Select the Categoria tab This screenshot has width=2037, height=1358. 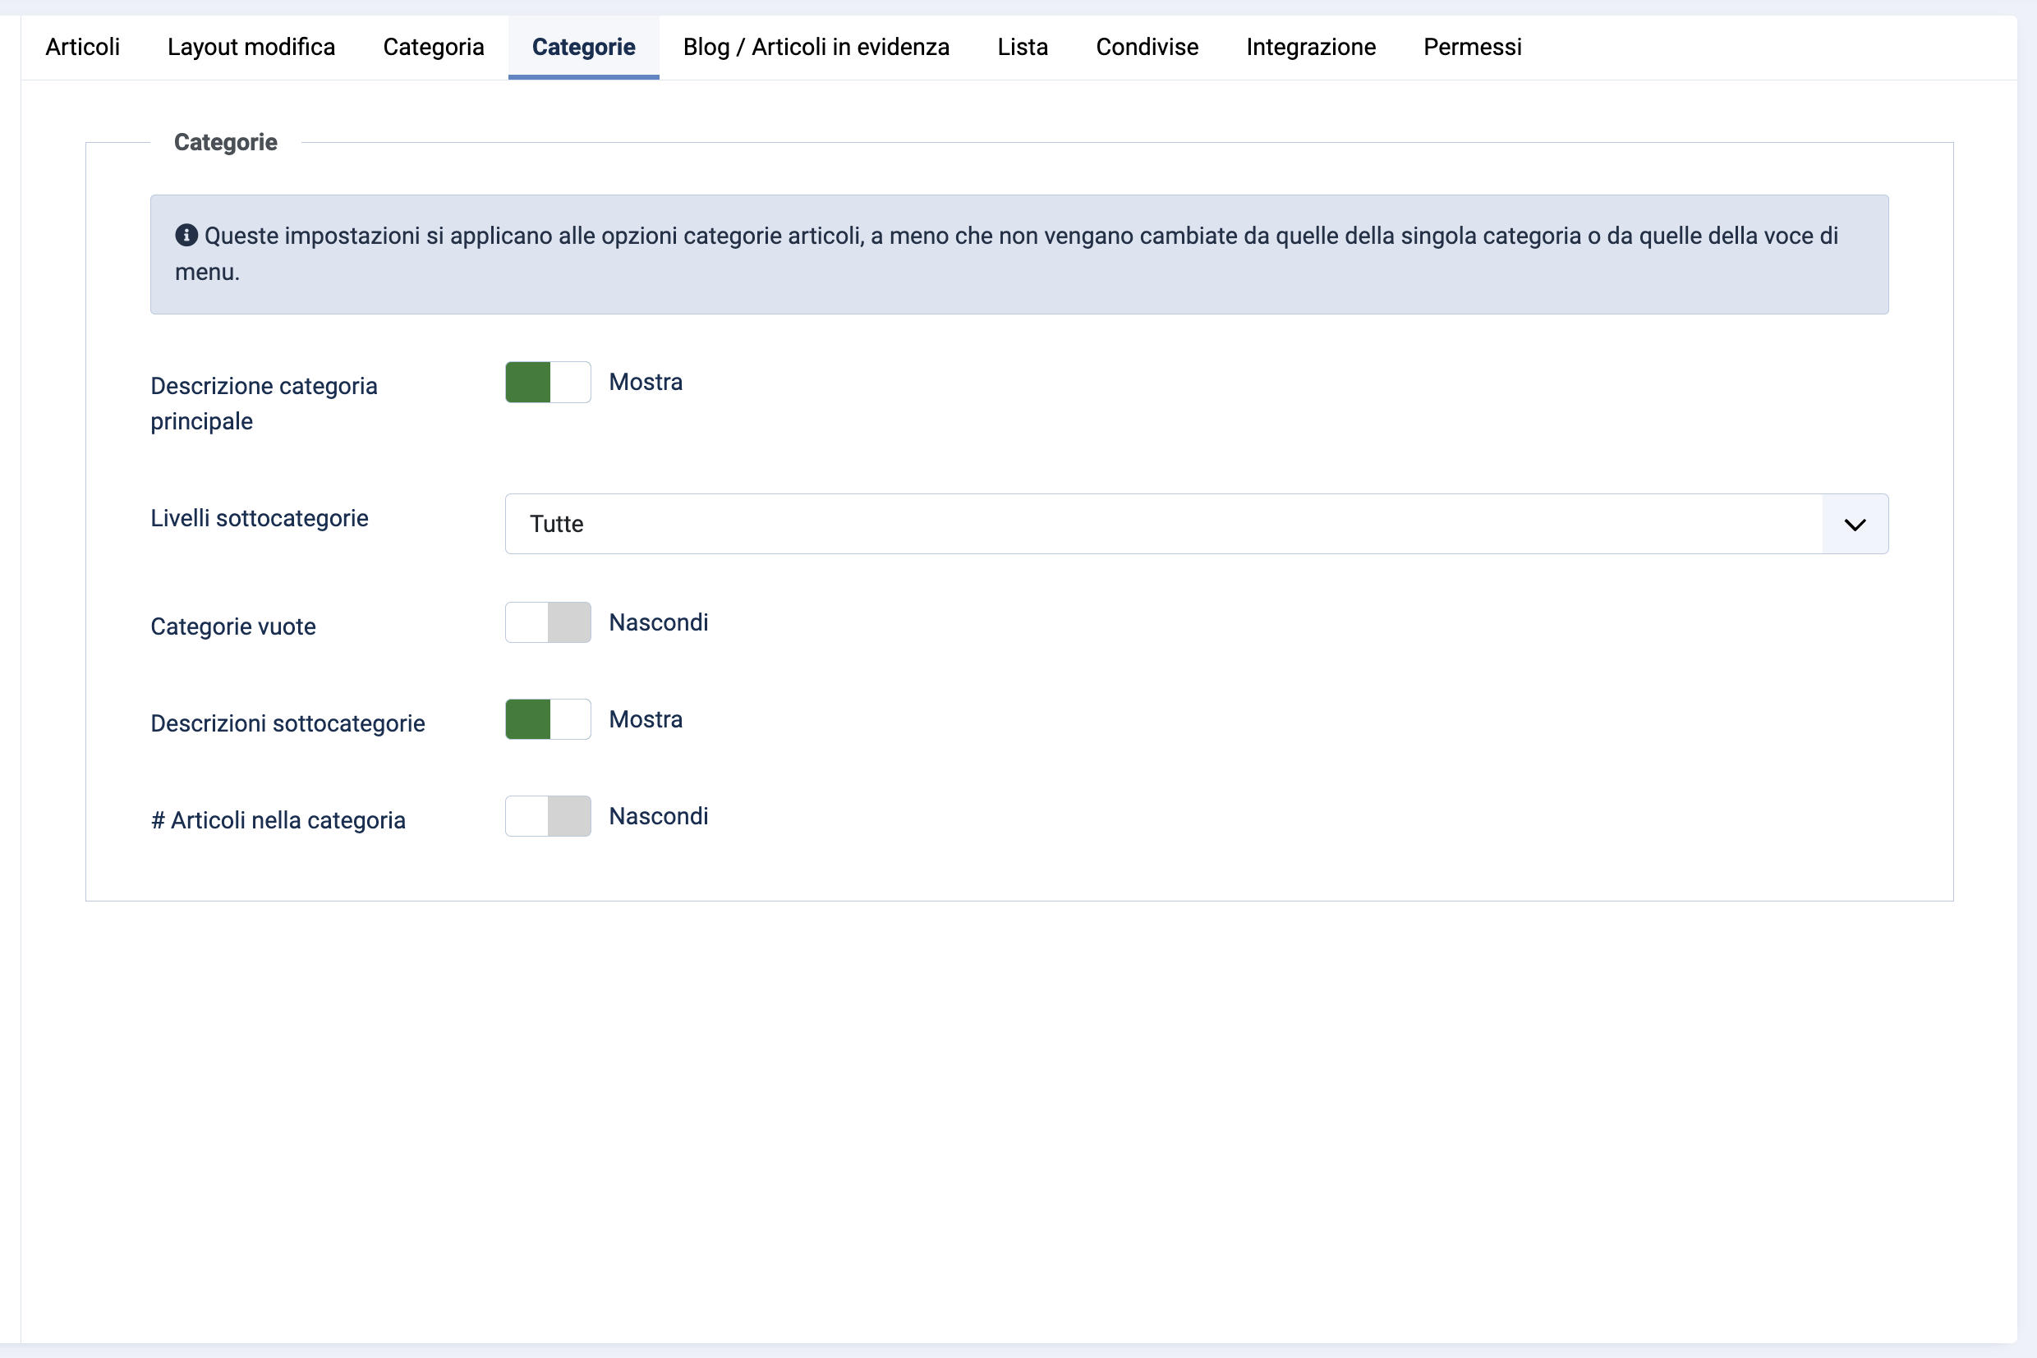coord(433,47)
